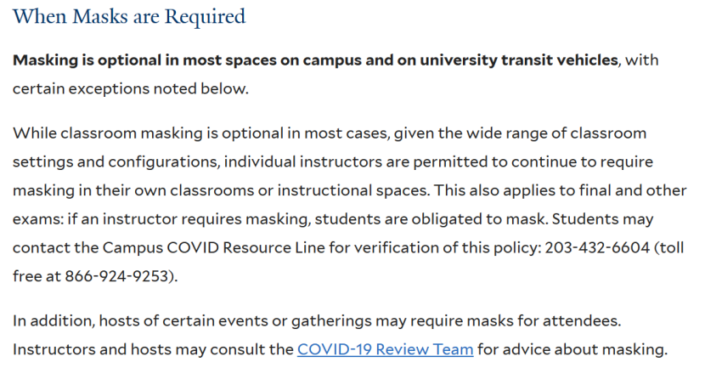Click the words "instructional spaces"

(x=352, y=190)
